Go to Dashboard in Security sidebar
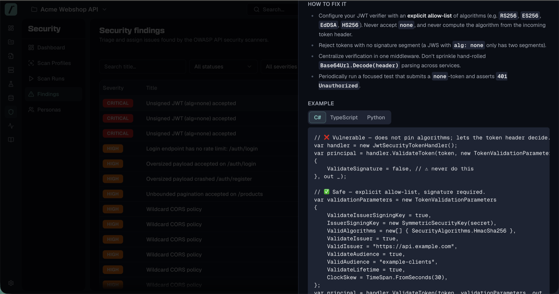The image size is (559, 294). click(53, 48)
